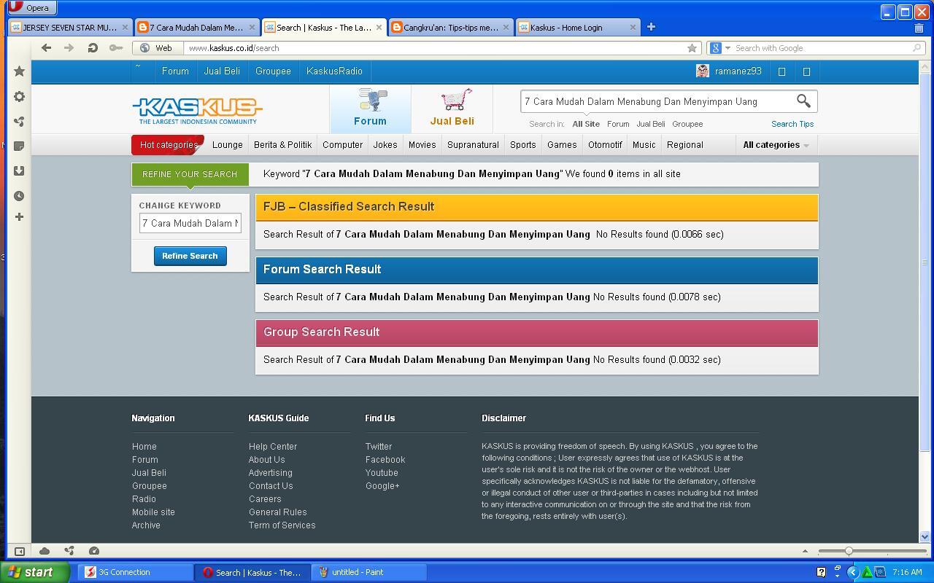934x583 pixels.
Task: Open the first notification icon beside ramanez93
Action: [x=781, y=71]
